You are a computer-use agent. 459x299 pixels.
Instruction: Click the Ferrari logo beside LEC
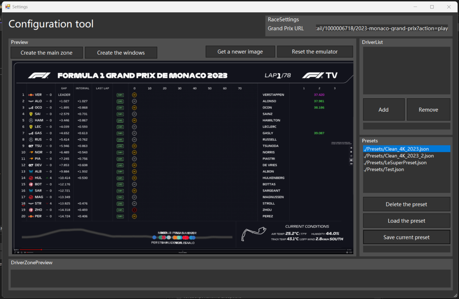[31, 127]
